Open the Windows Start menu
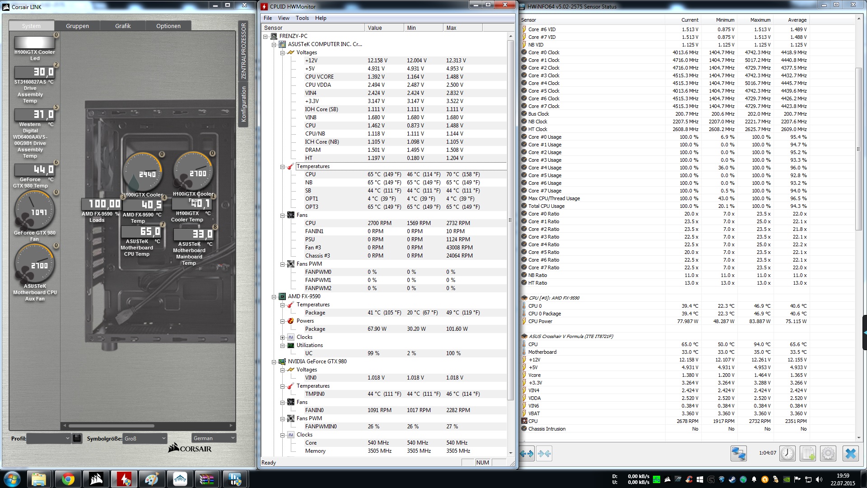Screen dimensions: 867x488 tap(12, 479)
